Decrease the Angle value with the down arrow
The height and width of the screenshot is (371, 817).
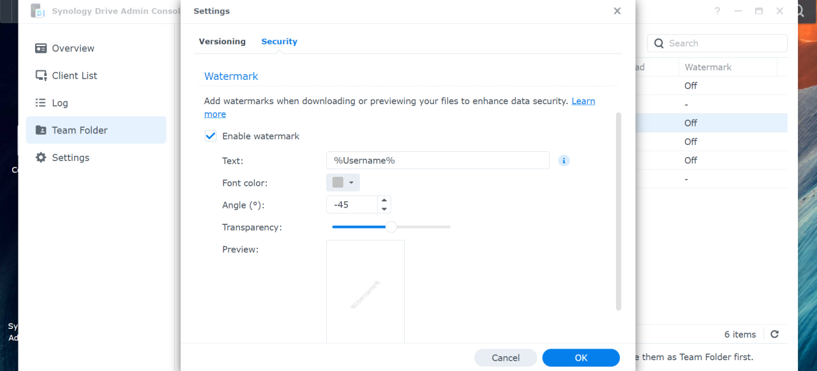tap(384, 208)
